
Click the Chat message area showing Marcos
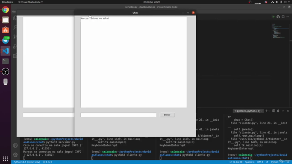134,62
